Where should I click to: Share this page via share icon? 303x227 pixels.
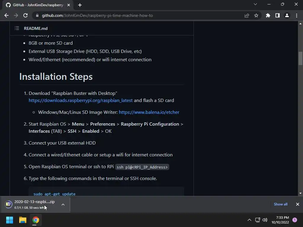tap(247, 15)
